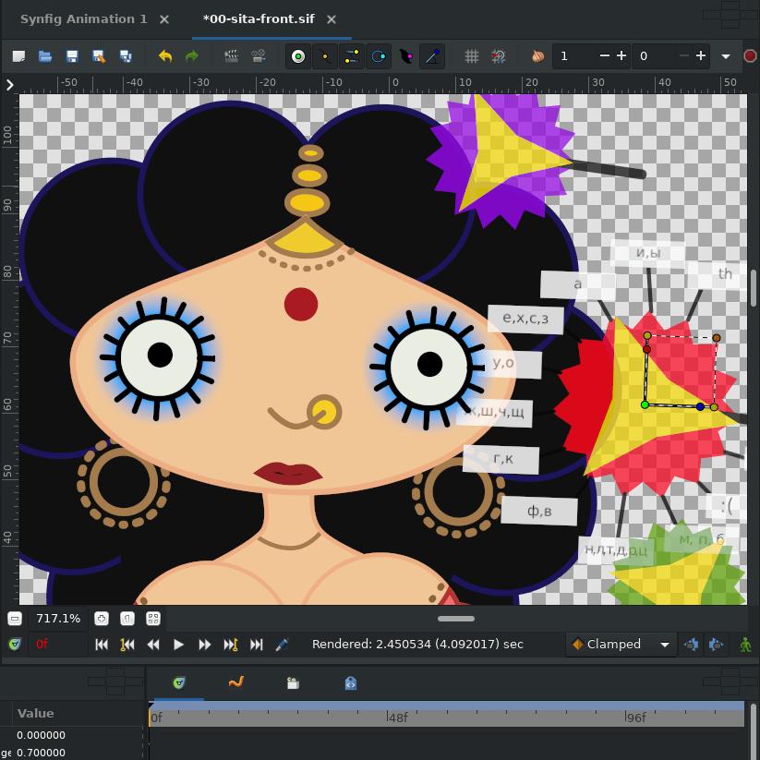Expand the side panel chevron
Image resolution: width=760 pixels, height=760 pixels.
[x=9, y=85]
